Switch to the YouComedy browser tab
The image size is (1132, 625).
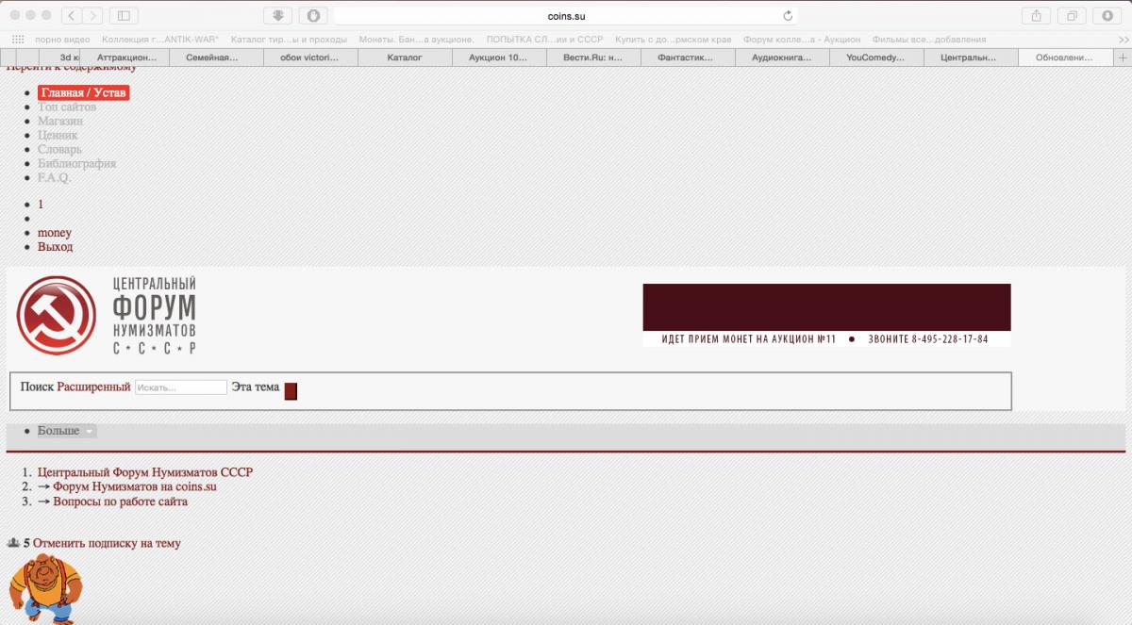[x=876, y=58]
